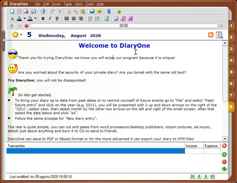Switch to side tab 5
237x183 pixels.
231,72
